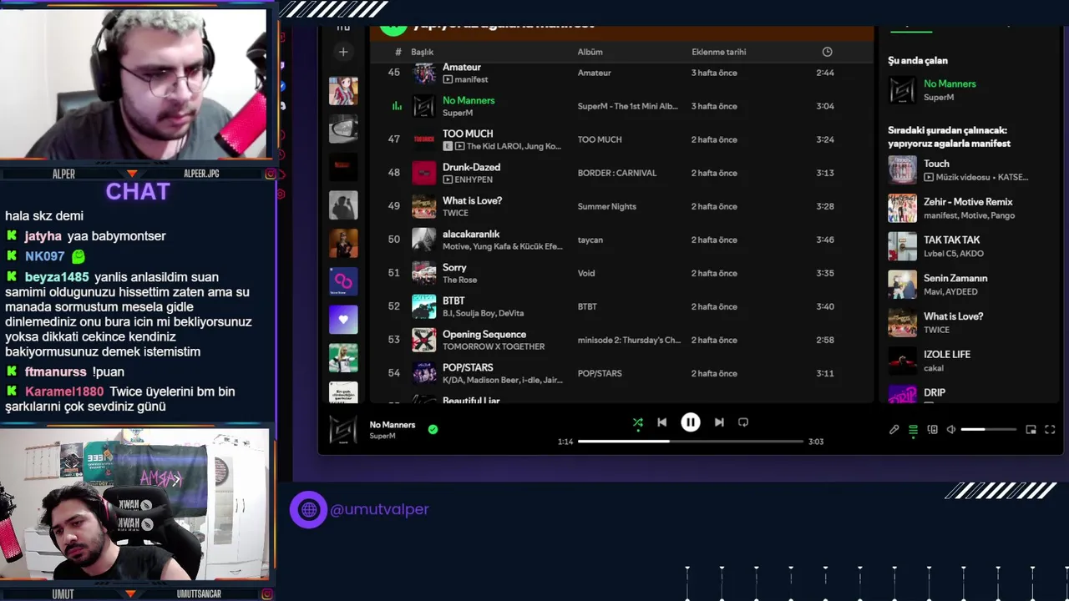
Task: Toggle shuffle in the Spotify player bar
Action: click(638, 422)
